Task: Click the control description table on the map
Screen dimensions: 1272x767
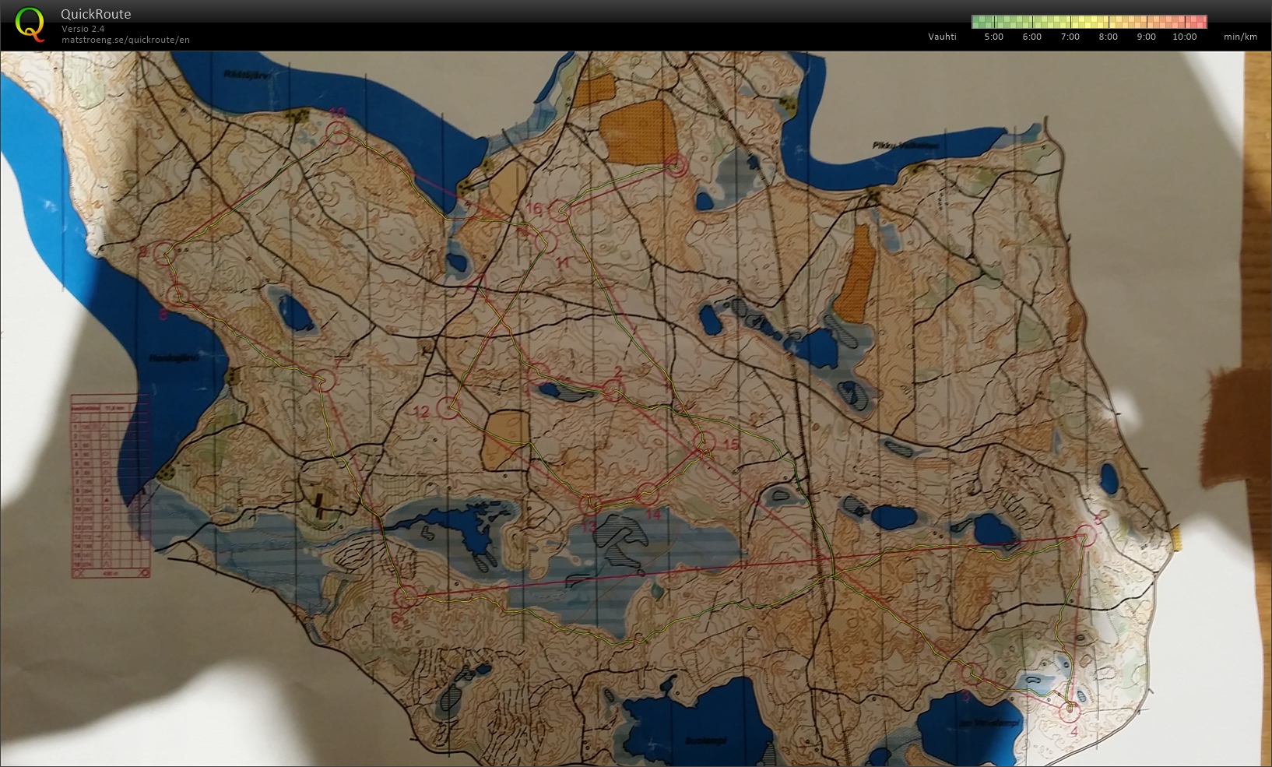Action: pyautogui.click(x=110, y=487)
